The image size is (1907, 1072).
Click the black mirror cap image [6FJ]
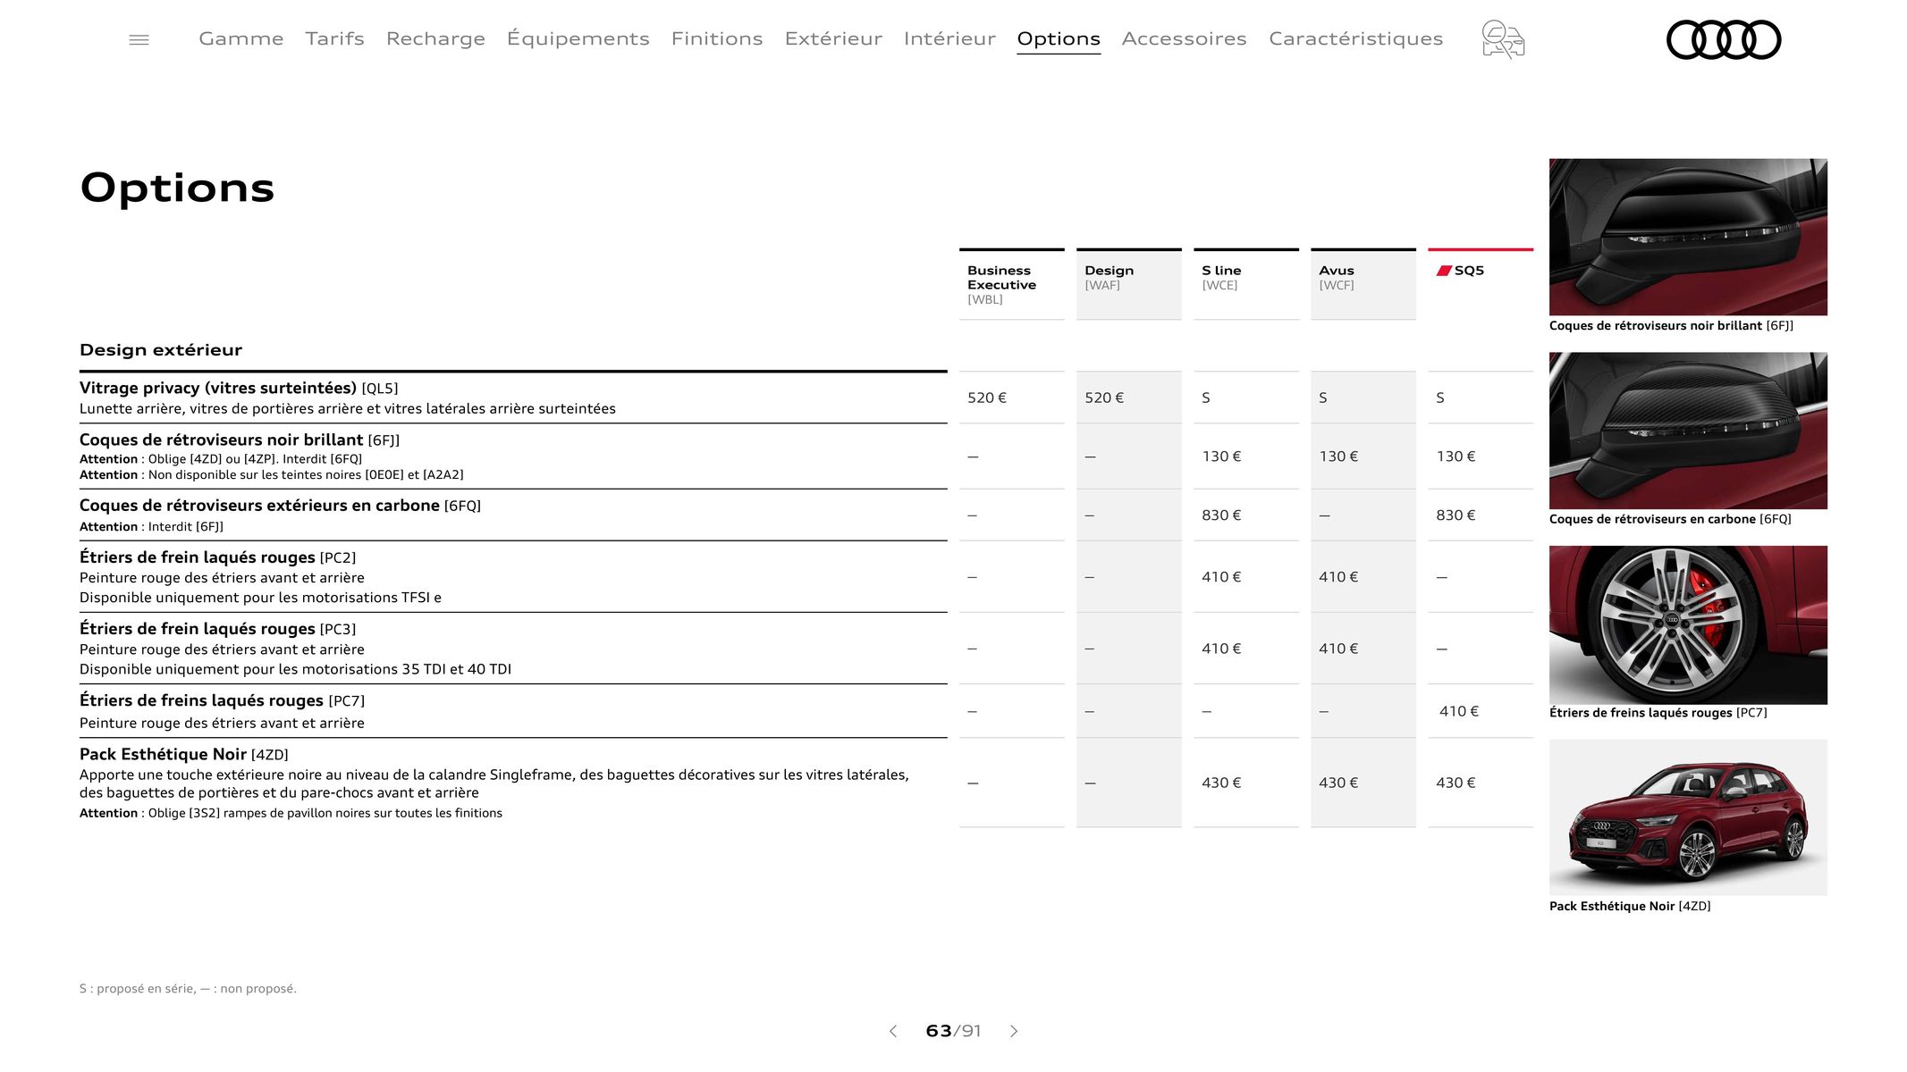(x=1688, y=237)
